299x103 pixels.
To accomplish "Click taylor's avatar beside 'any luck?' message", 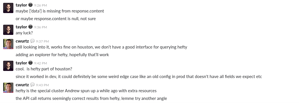I will click(8, 30).
